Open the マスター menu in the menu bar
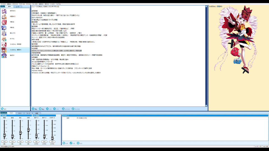269x151 pixels. click(x=22, y=4)
